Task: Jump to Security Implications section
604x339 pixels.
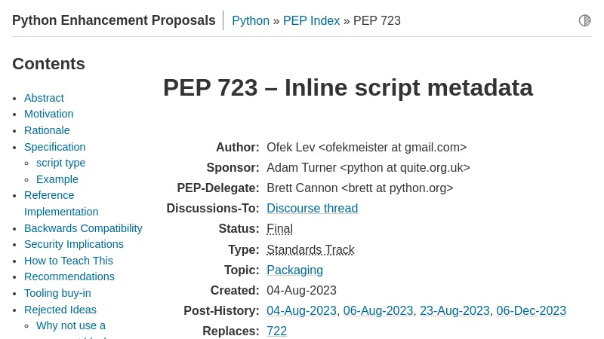Action: tap(73, 244)
